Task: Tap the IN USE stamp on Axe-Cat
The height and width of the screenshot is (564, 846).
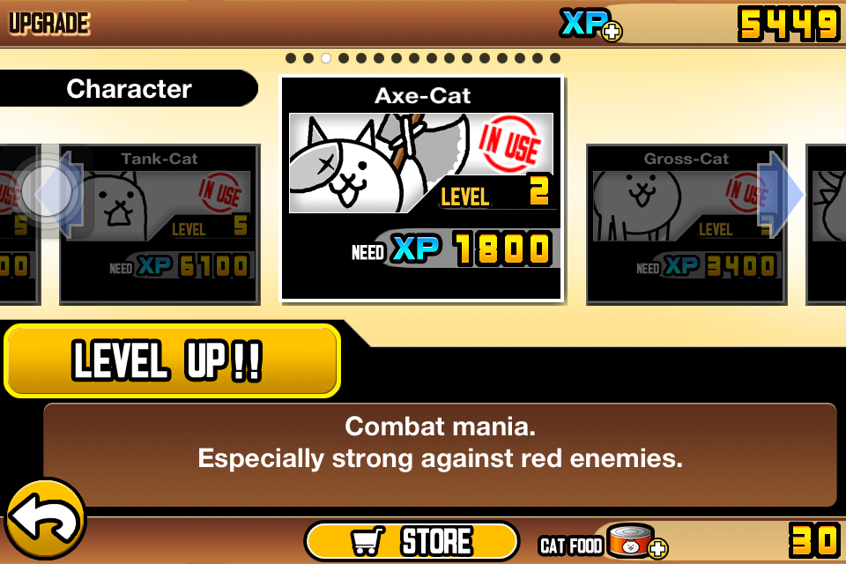Action: click(x=510, y=144)
